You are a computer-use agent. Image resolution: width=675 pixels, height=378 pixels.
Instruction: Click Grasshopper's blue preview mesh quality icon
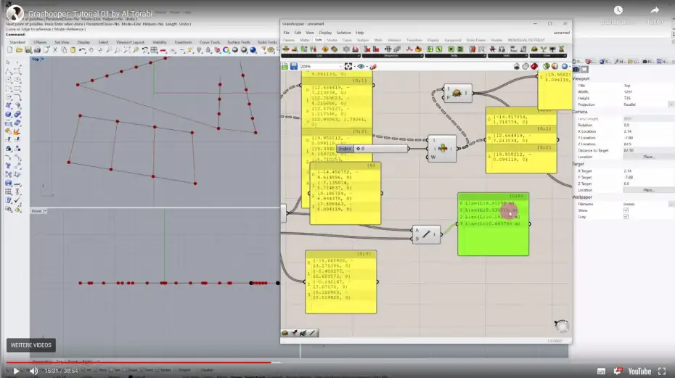point(565,66)
